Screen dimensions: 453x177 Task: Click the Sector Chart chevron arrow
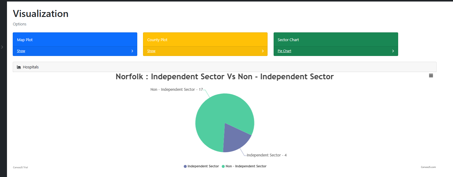click(x=393, y=51)
